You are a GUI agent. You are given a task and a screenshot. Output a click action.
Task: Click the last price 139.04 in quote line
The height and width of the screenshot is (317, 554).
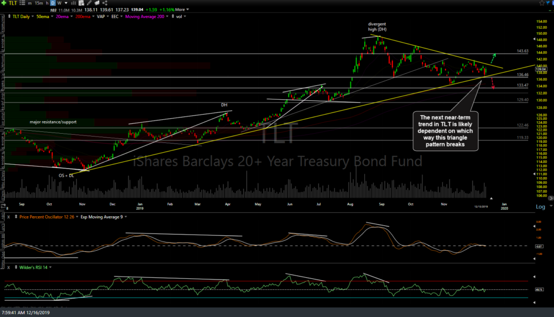tap(137, 10)
